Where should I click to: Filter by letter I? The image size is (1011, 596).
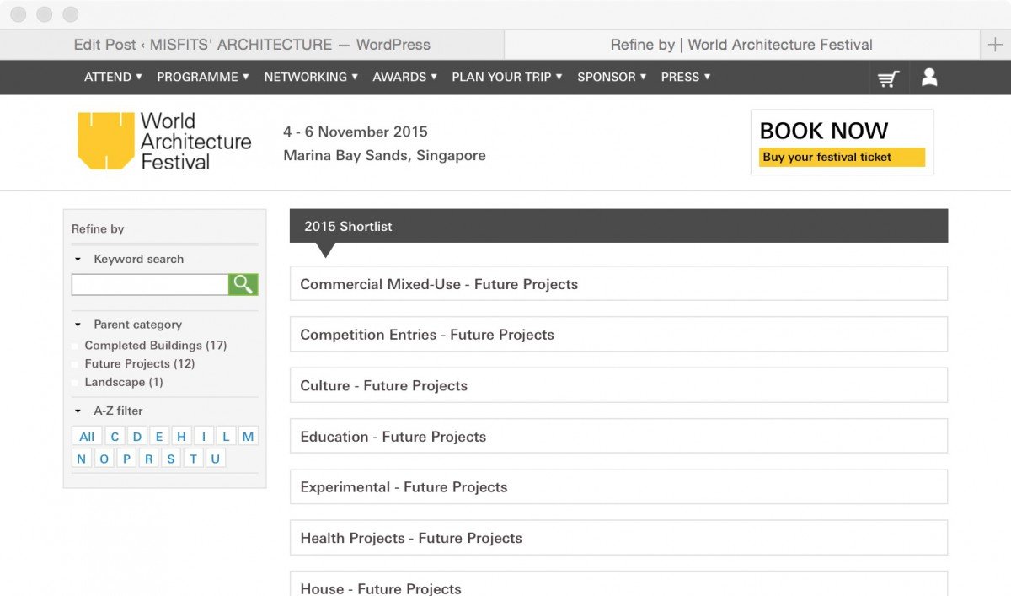[x=203, y=436]
